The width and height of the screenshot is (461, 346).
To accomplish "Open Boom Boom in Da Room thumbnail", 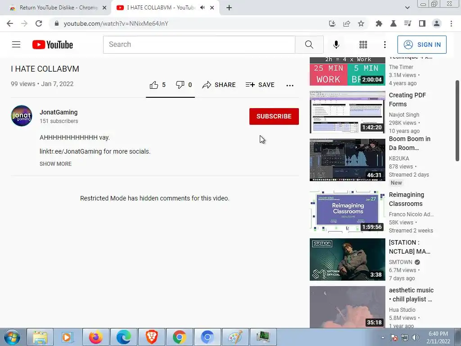I will tap(347, 160).
